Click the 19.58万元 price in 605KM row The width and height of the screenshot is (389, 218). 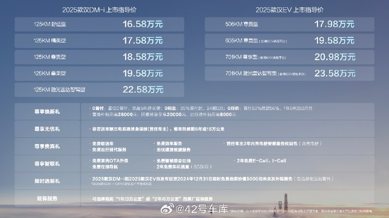click(334, 41)
